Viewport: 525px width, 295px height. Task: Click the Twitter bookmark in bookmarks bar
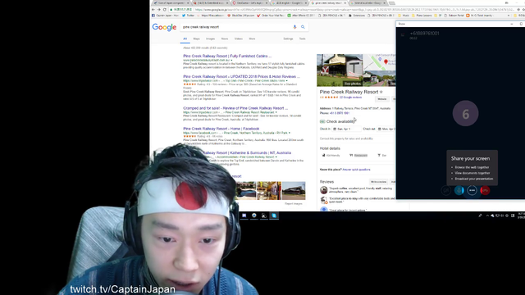[x=188, y=16]
